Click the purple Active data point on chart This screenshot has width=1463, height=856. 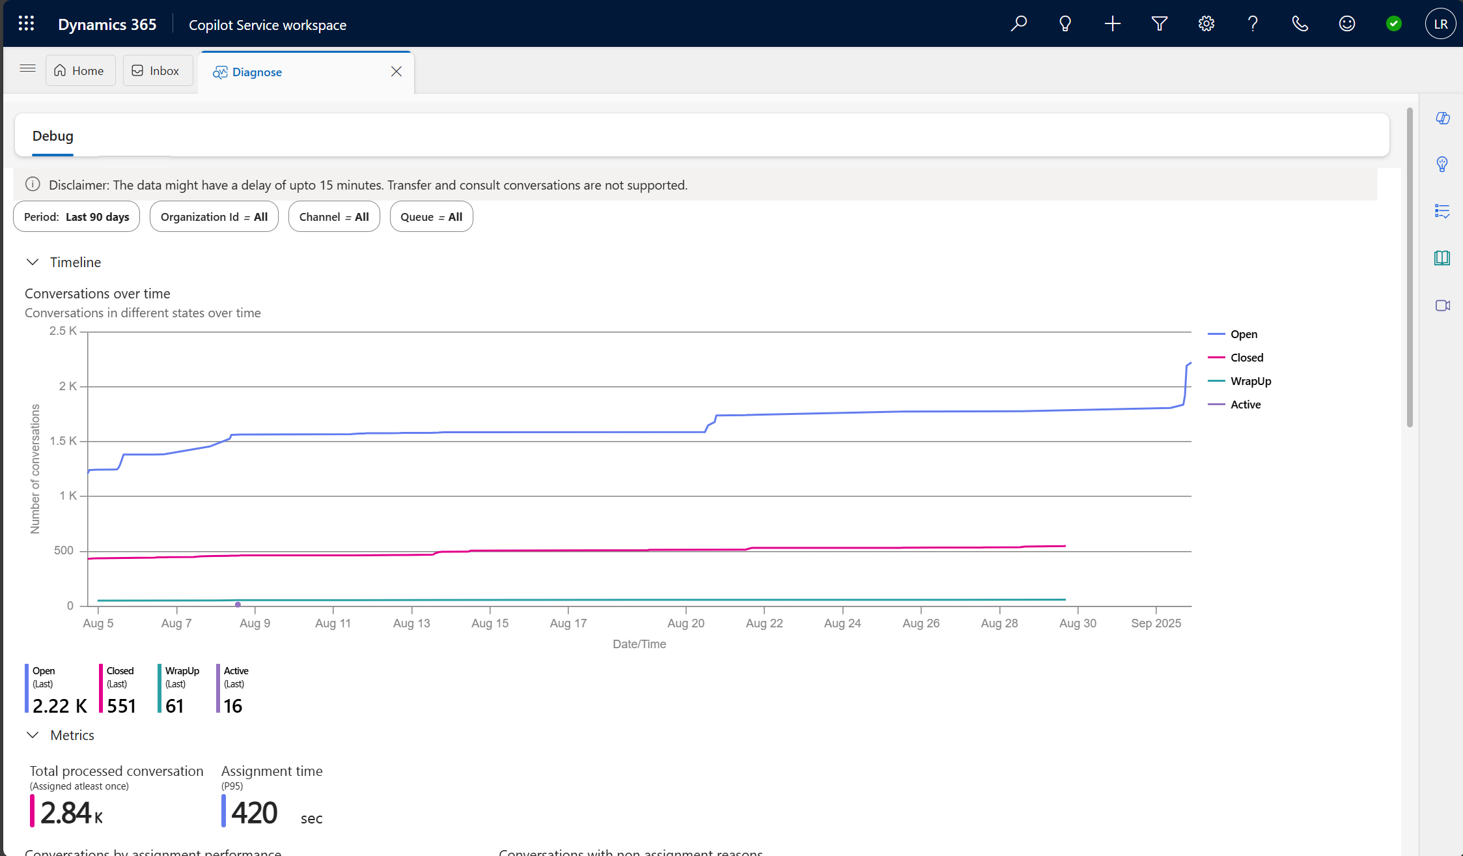(x=238, y=605)
